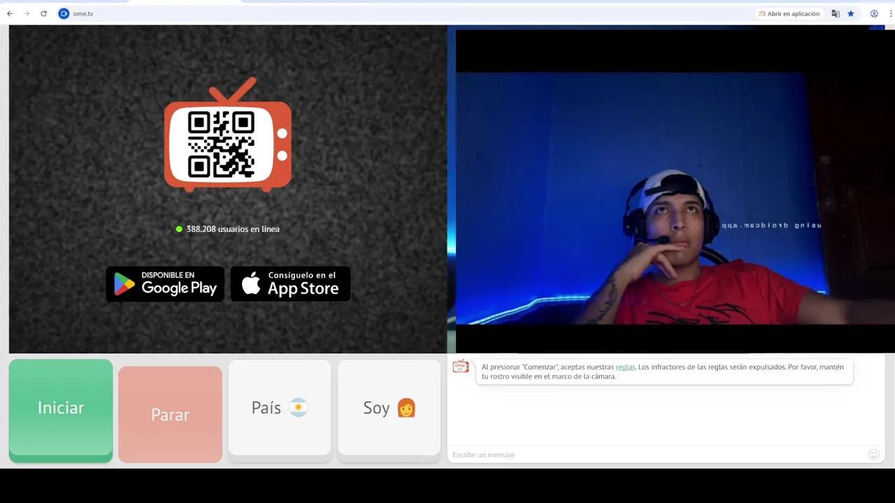Viewport: 895px width, 503px height.
Task: Open the 'reglas' rules link
Action: (x=625, y=367)
